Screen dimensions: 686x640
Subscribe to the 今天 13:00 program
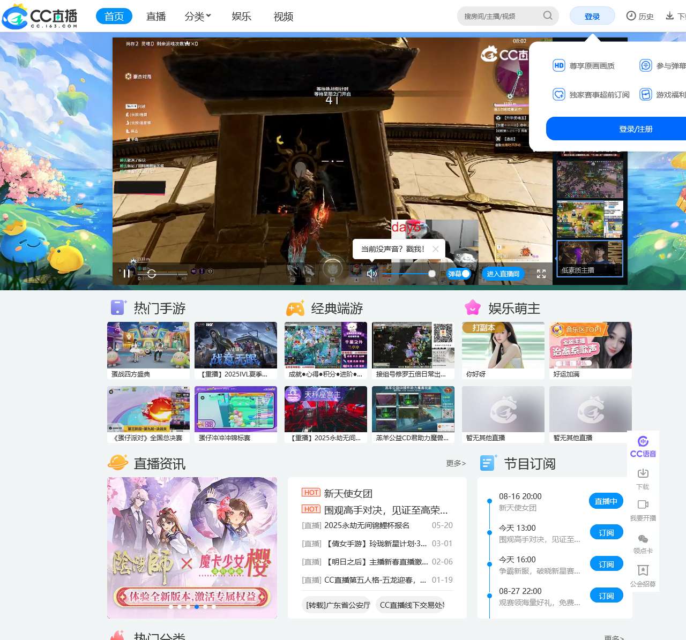coord(606,532)
